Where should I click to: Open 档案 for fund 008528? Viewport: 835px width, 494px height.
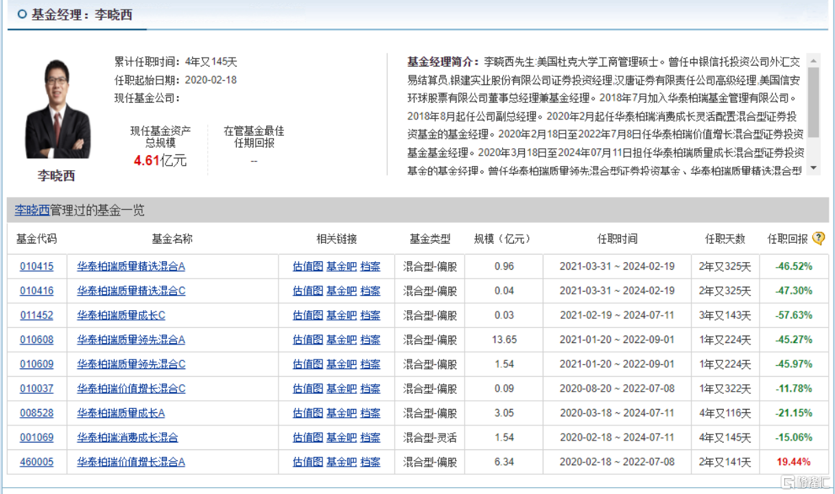(x=371, y=413)
